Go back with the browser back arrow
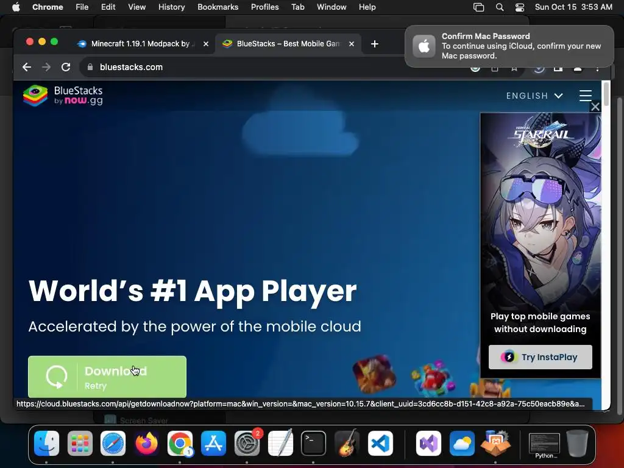 27,67
